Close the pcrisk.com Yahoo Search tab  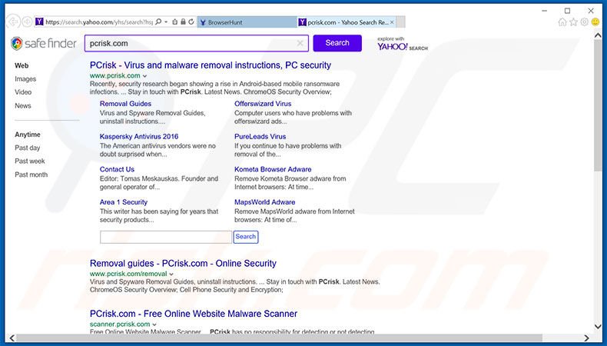392,22
